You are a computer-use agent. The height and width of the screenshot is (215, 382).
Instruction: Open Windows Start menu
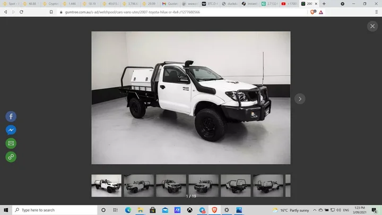click(5, 210)
